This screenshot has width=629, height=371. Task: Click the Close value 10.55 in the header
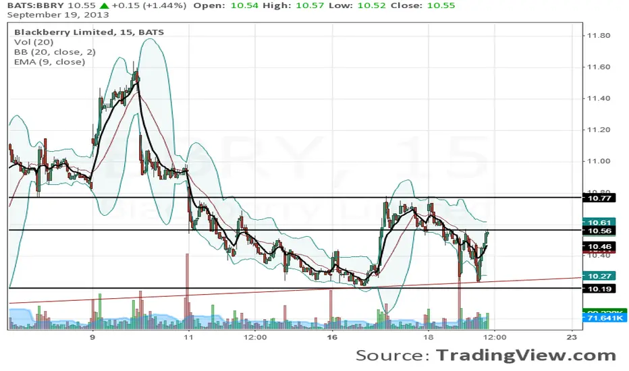pos(441,5)
